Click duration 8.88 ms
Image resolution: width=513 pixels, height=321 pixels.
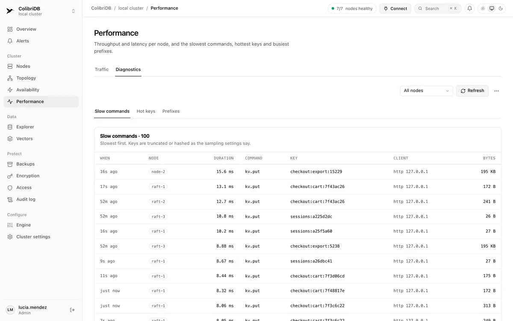tap(225, 246)
